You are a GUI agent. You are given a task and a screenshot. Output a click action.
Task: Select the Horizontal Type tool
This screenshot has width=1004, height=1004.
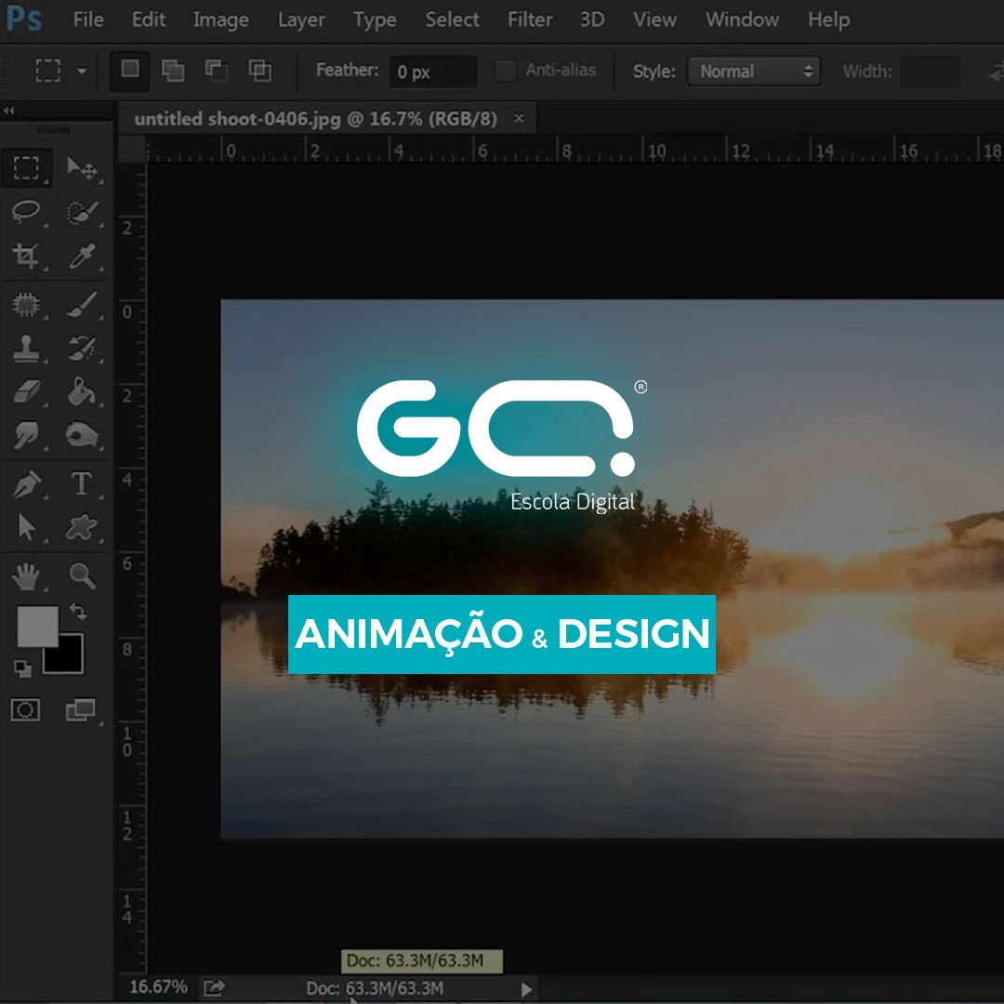(x=82, y=484)
